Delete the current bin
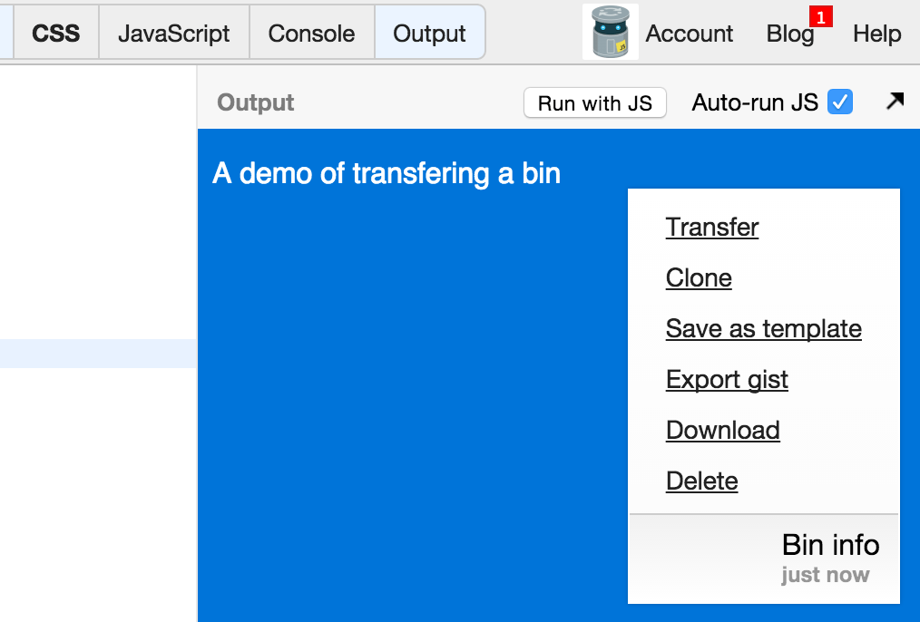The height and width of the screenshot is (622, 920). tap(701, 481)
